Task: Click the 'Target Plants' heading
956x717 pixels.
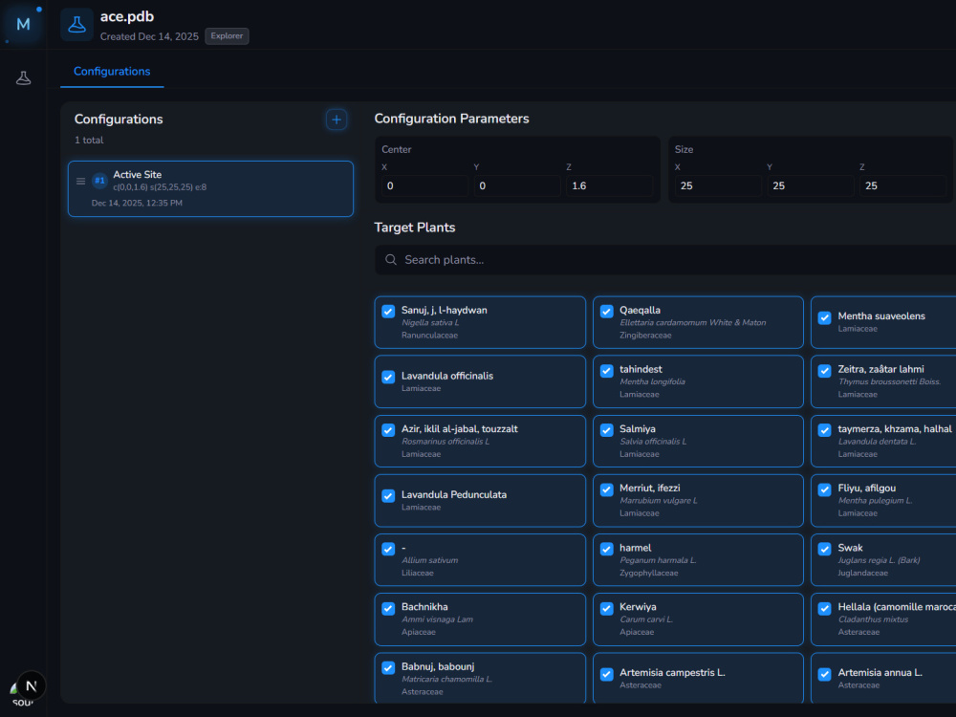Action: coord(415,228)
